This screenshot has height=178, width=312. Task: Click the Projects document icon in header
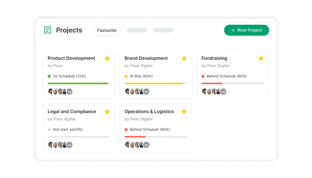[x=48, y=30]
